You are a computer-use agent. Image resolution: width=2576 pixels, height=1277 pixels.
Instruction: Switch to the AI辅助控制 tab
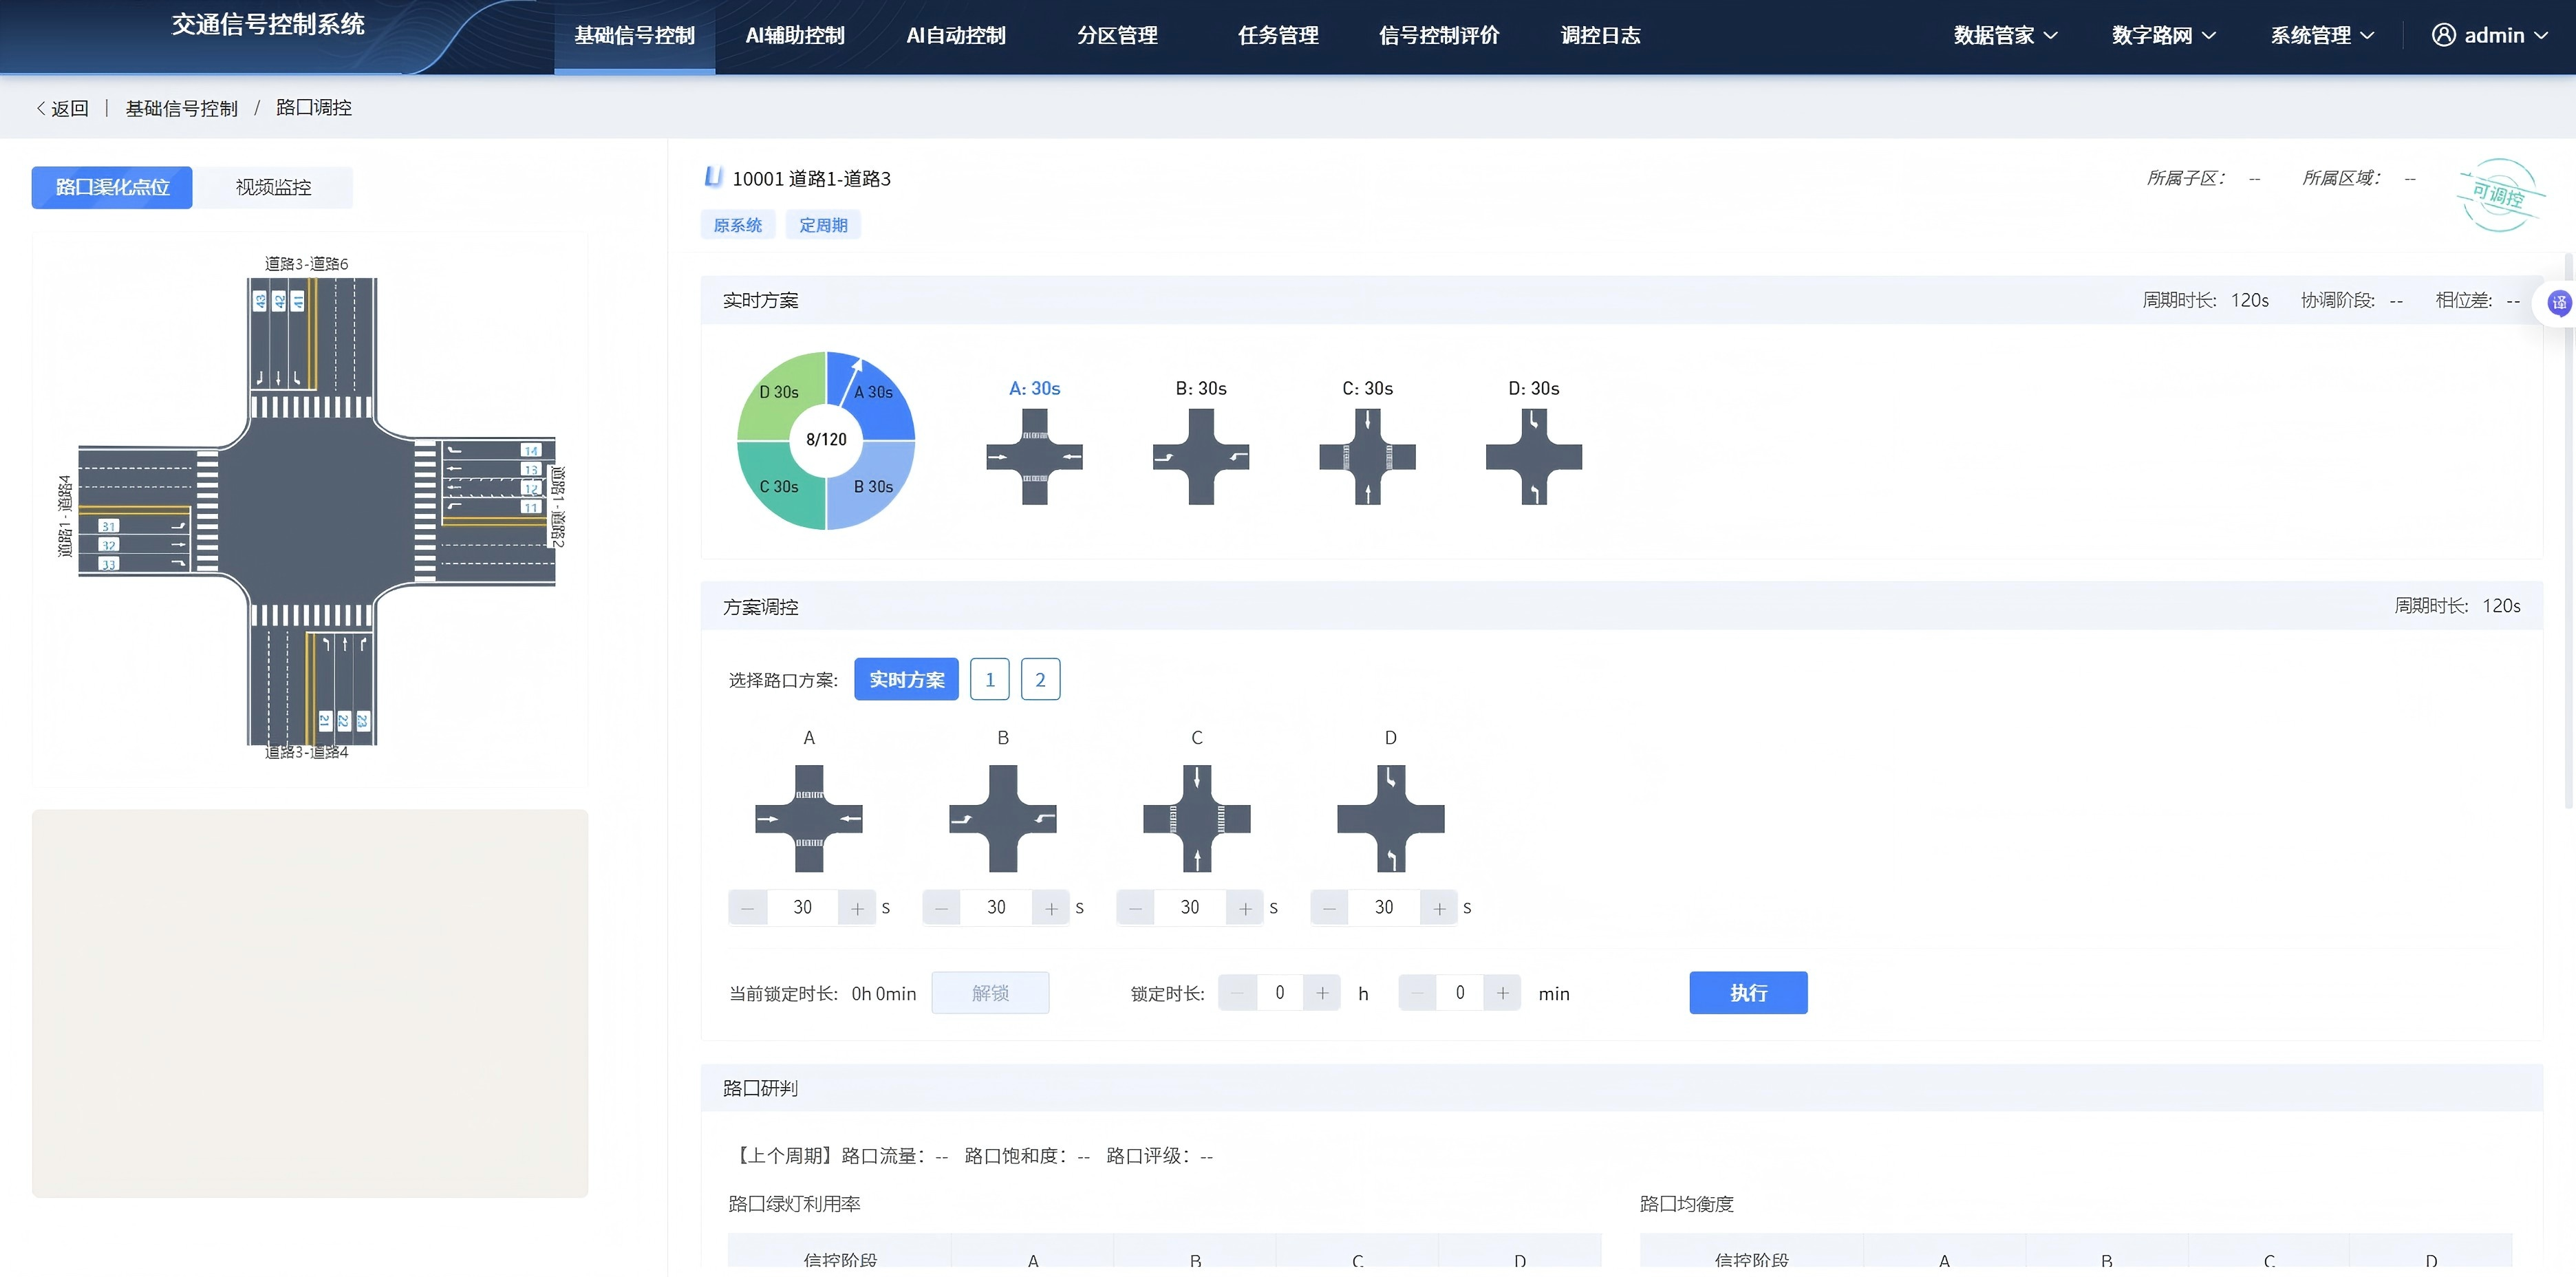794,35
